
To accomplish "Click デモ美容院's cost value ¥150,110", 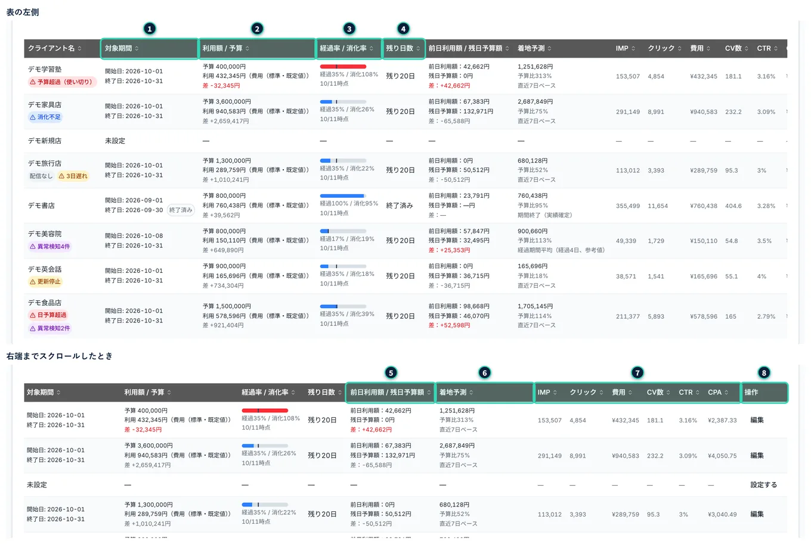I will point(704,241).
